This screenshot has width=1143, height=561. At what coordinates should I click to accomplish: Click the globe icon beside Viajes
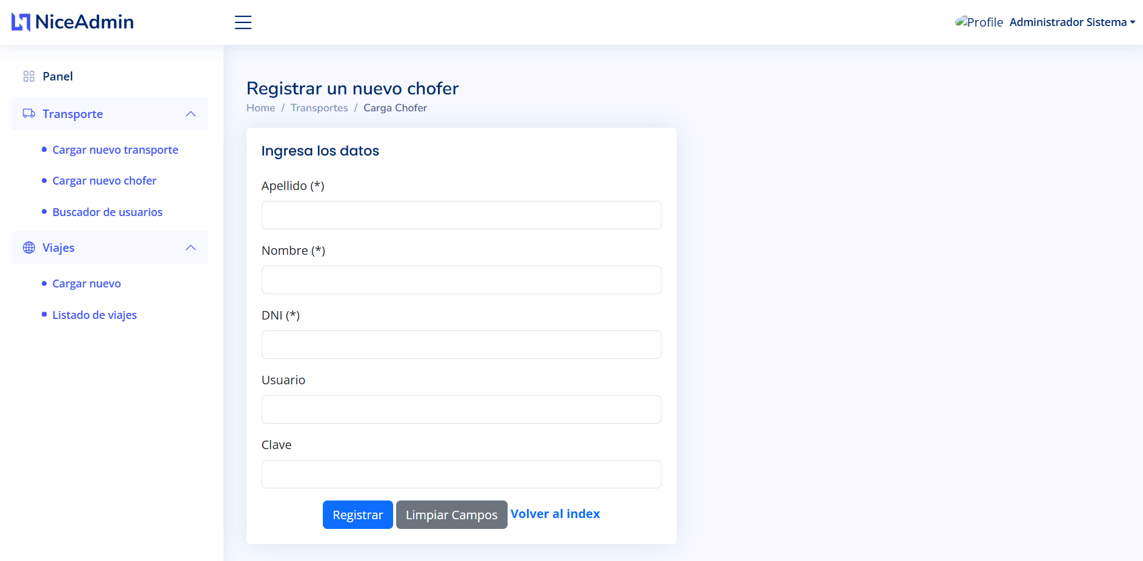28,248
